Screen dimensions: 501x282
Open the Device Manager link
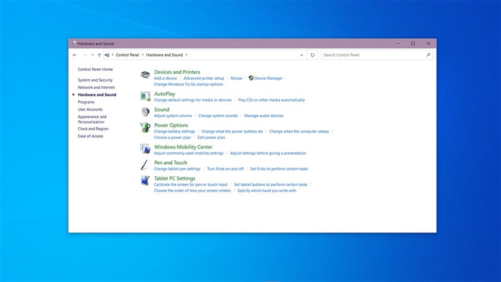[268, 78]
